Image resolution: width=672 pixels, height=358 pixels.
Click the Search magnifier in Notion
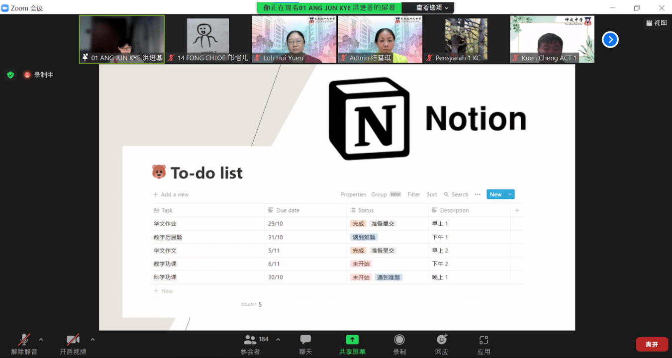pos(446,194)
